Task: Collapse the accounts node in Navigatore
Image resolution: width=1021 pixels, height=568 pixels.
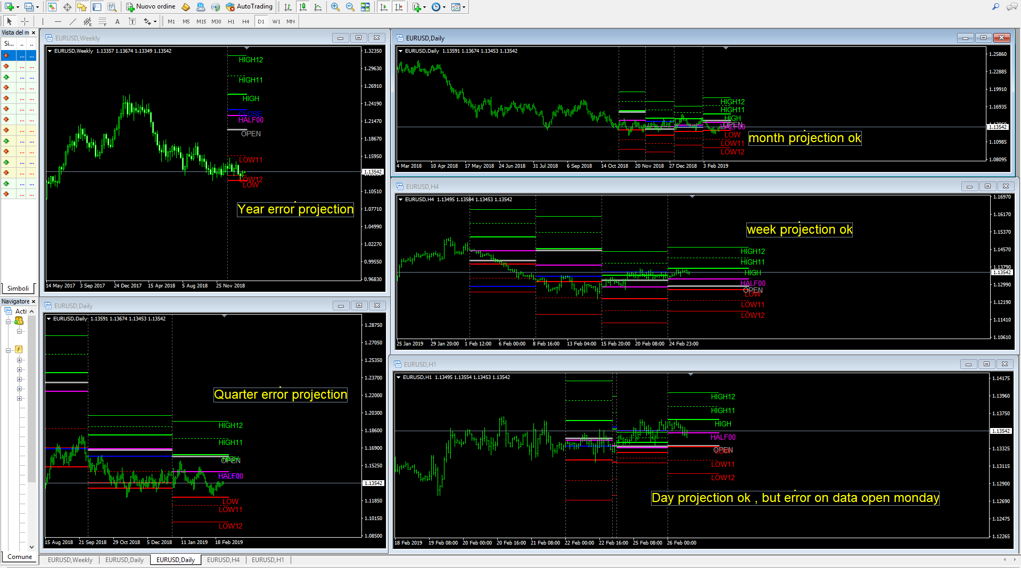Action: click(9, 322)
